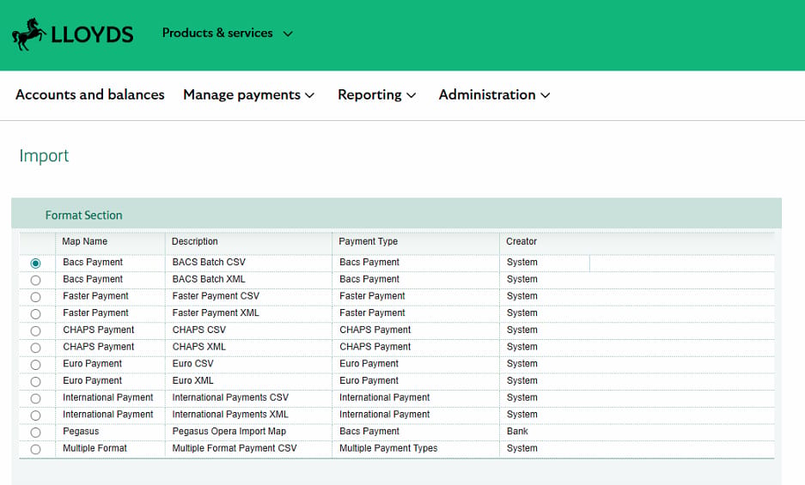Click the Pegasus Opera Import Map description
Screen dimensions: 805x485
(229, 432)
